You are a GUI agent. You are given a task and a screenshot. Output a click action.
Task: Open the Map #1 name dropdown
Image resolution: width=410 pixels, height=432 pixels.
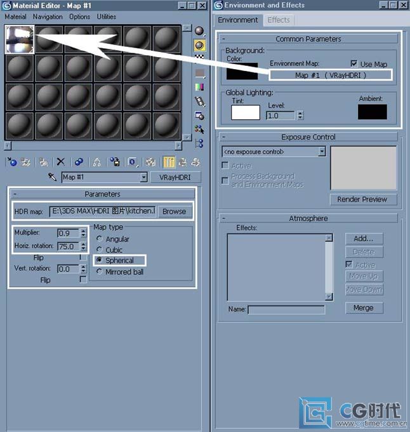(x=143, y=177)
